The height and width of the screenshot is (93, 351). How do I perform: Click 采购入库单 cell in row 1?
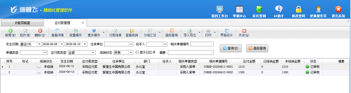point(188,67)
